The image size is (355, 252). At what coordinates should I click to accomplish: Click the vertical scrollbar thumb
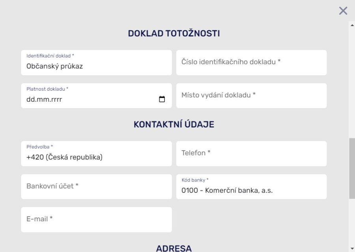pyautogui.click(x=352, y=168)
